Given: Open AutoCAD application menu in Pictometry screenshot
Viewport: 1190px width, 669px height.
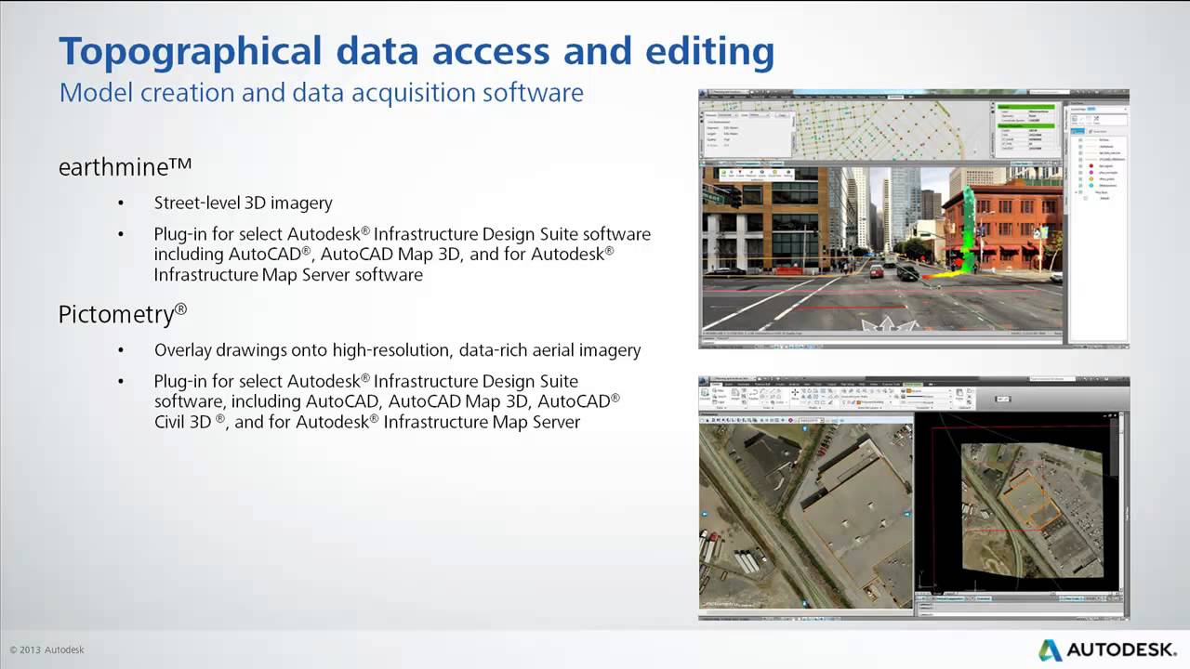Looking at the screenshot, I should click(705, 382).
